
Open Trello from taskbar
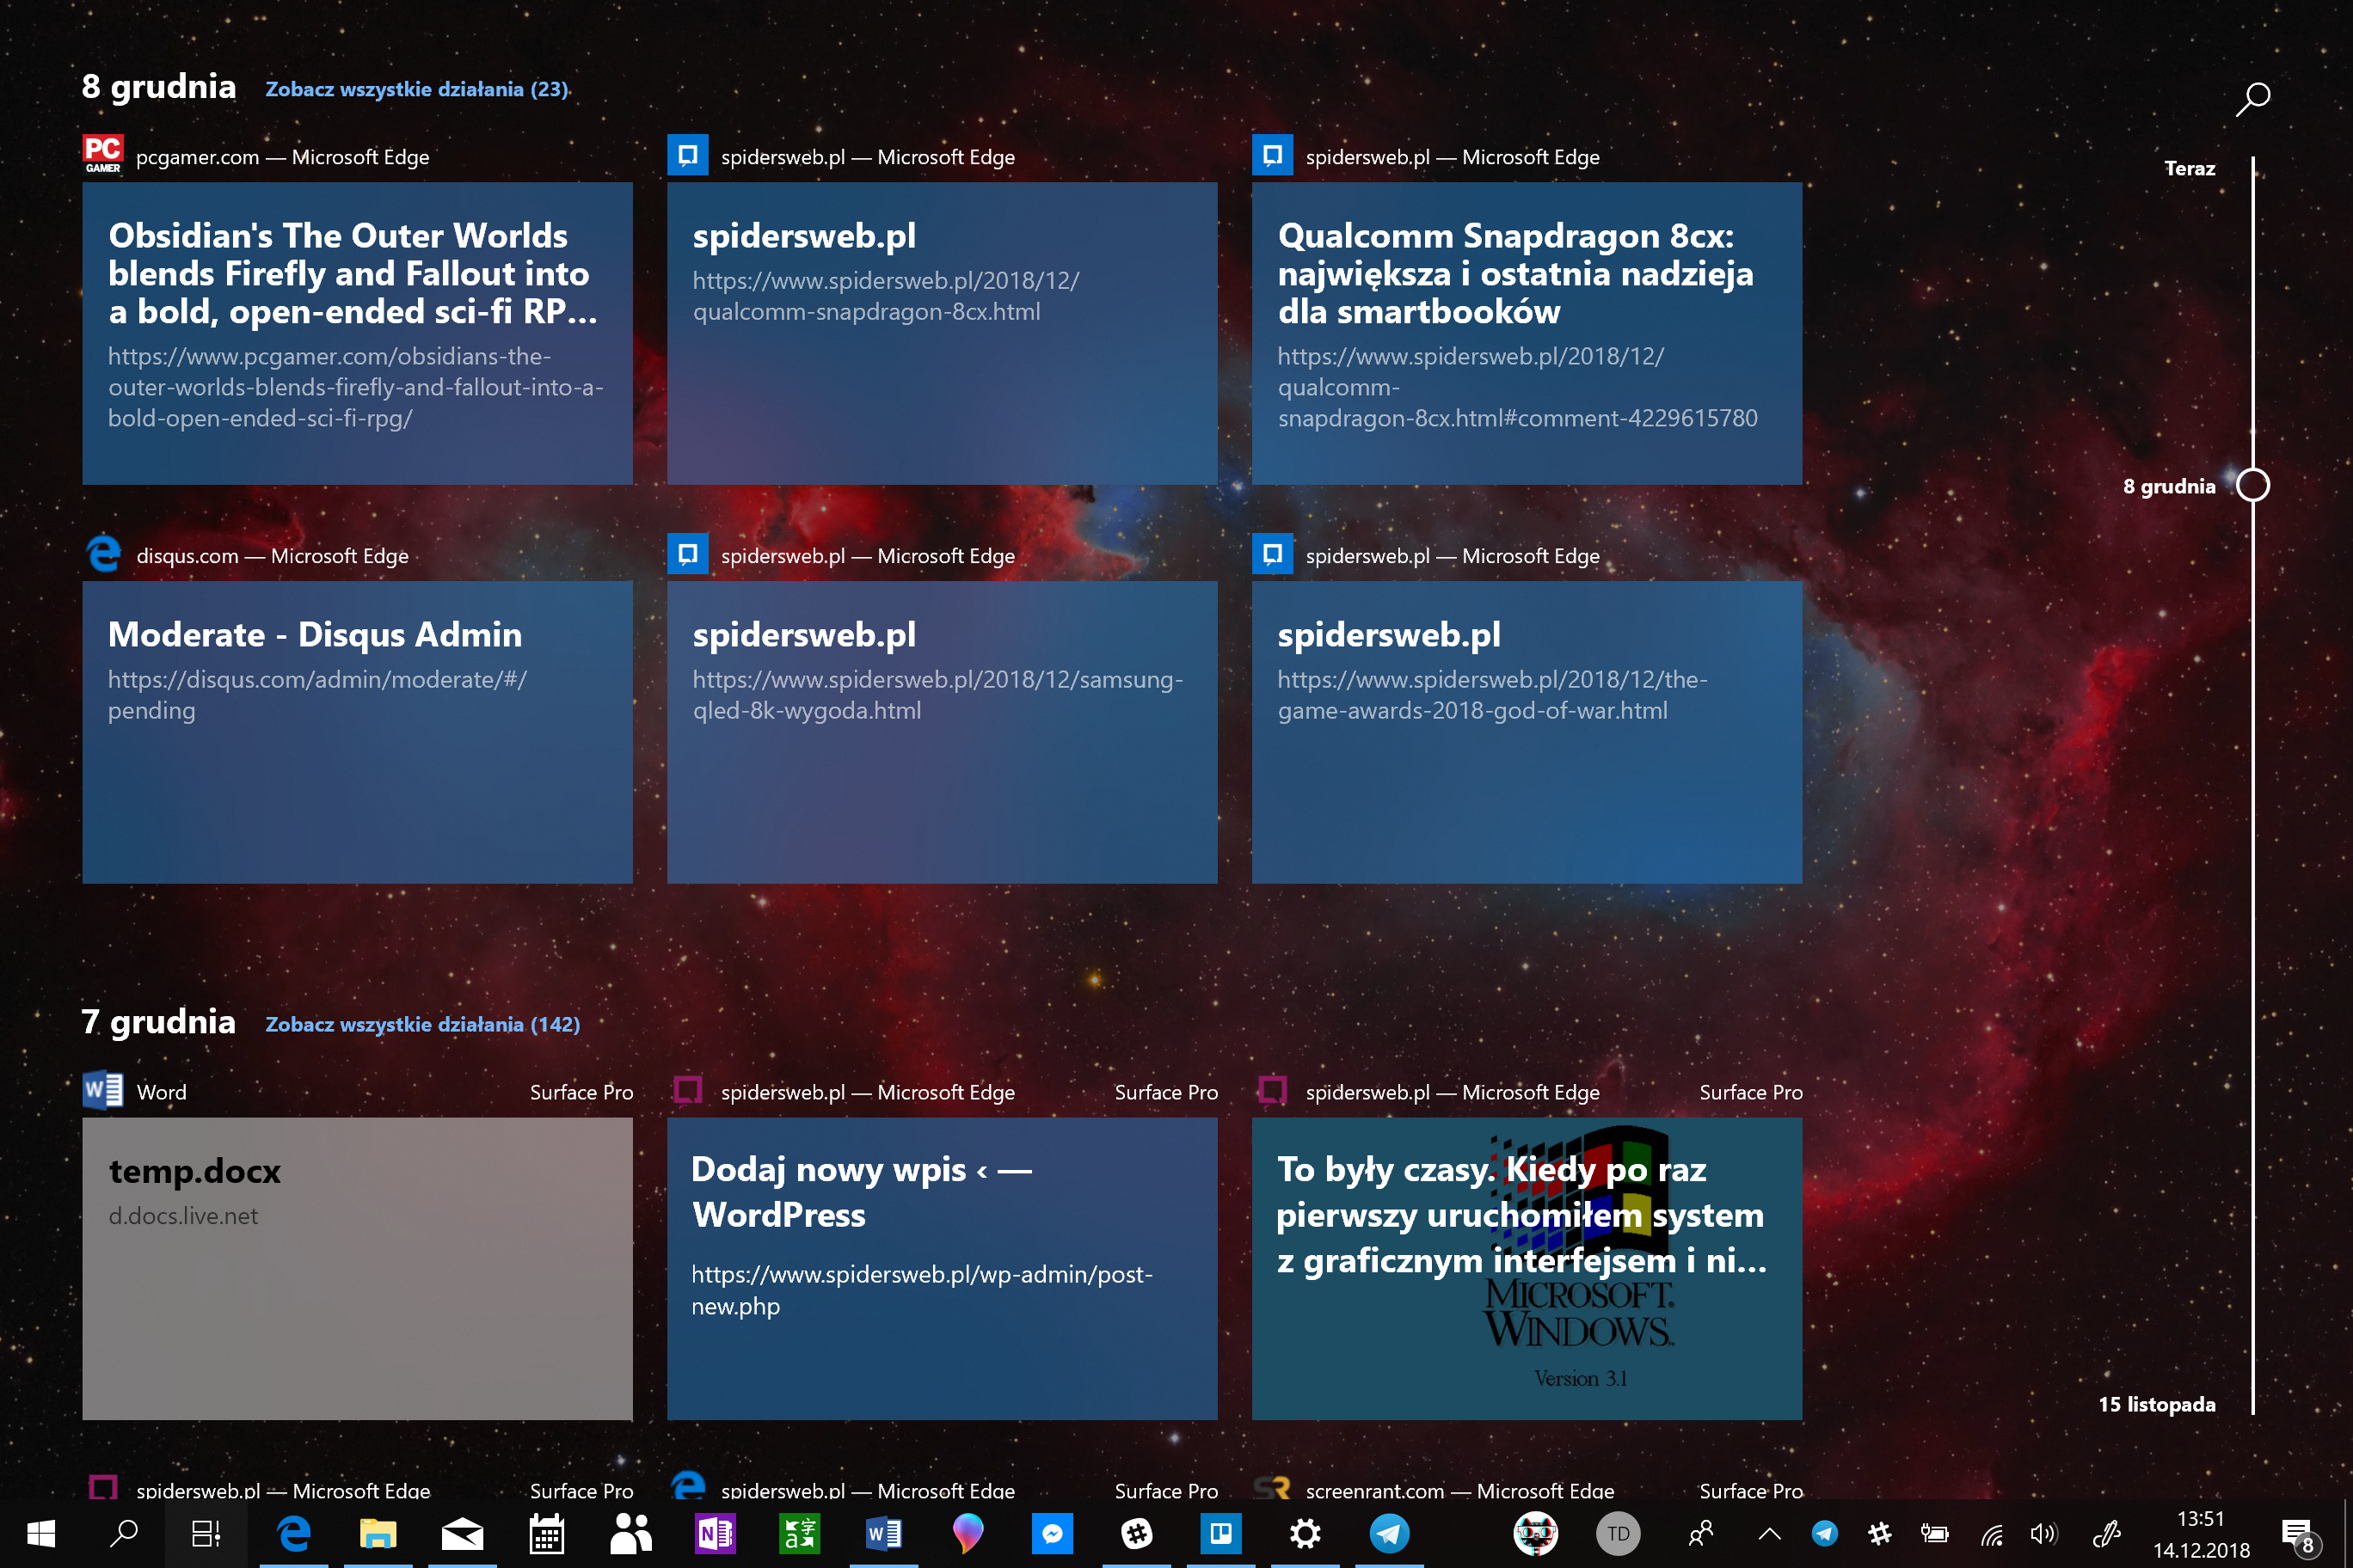(x=1220, y=1533)
